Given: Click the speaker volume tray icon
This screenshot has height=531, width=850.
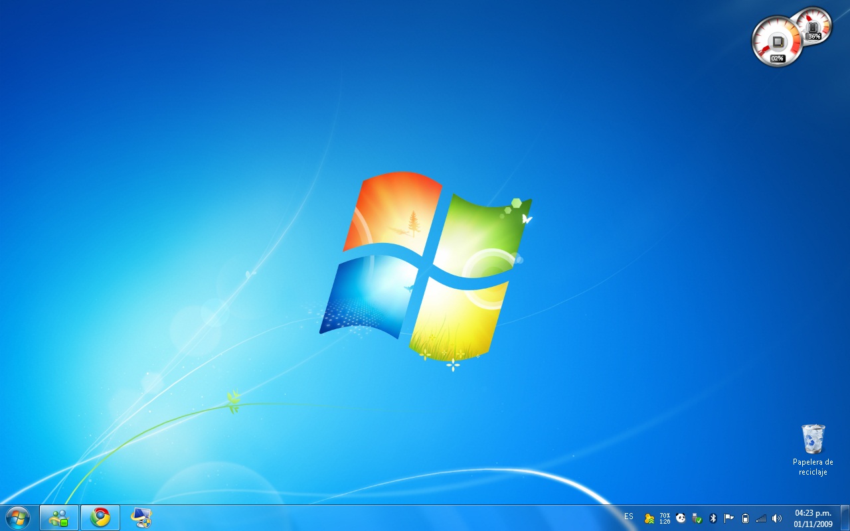Looking at the screenshot, I should pyautogui.click(x=777, y=518).
